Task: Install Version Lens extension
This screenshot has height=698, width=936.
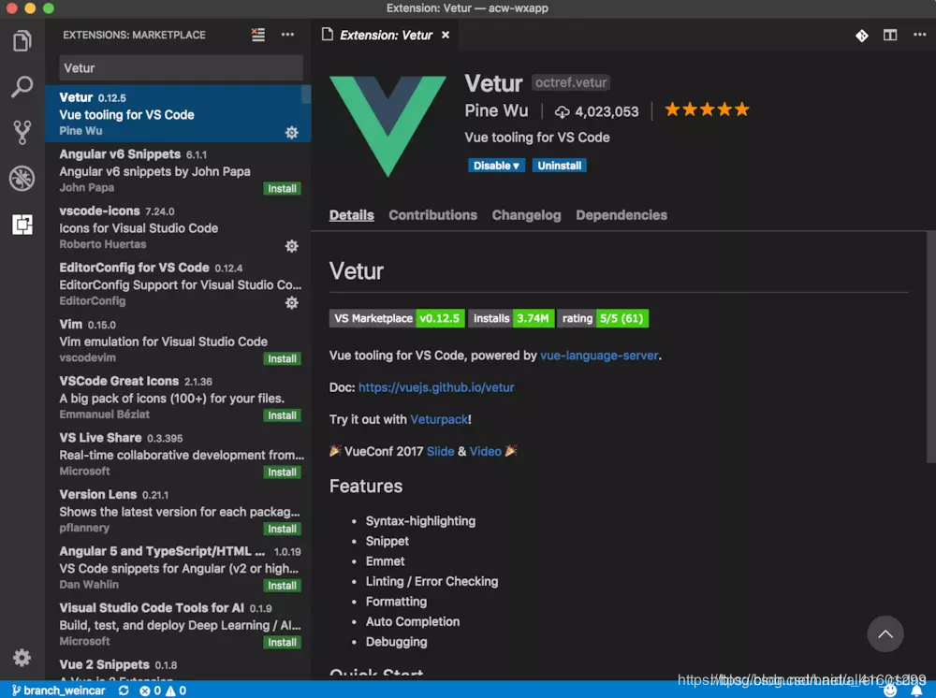Action: (282, 529)
